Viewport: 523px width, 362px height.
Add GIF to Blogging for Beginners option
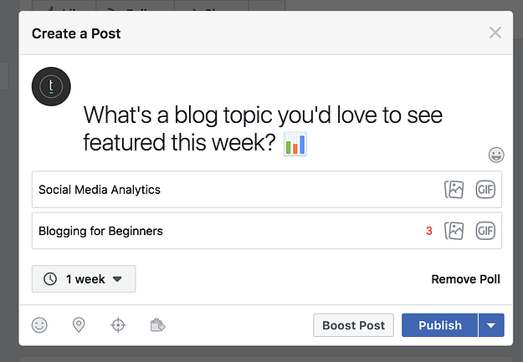pyautogui.click(x=485, y=231)
